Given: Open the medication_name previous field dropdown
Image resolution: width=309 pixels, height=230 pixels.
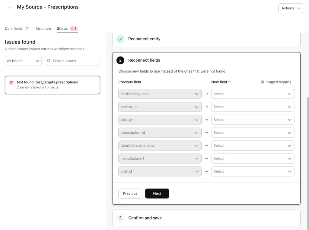Looking at the screenshot, I should click(160, 94).
